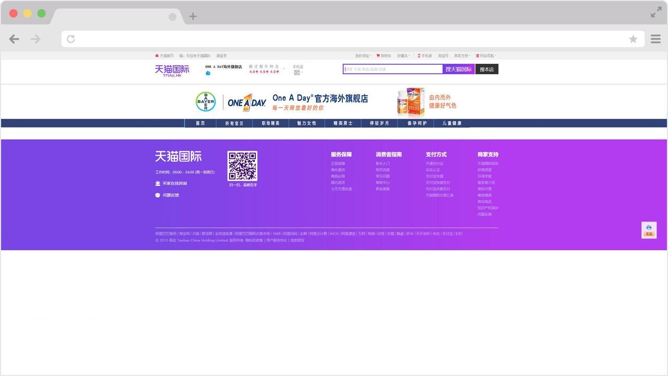668x376 pixels.
Task: Click the blue chat icon under the store name
Action: (208, 73)
